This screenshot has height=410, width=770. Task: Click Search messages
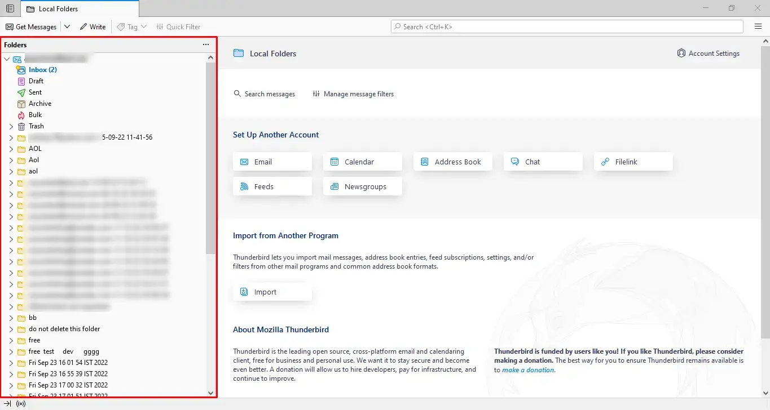(265, 94)
